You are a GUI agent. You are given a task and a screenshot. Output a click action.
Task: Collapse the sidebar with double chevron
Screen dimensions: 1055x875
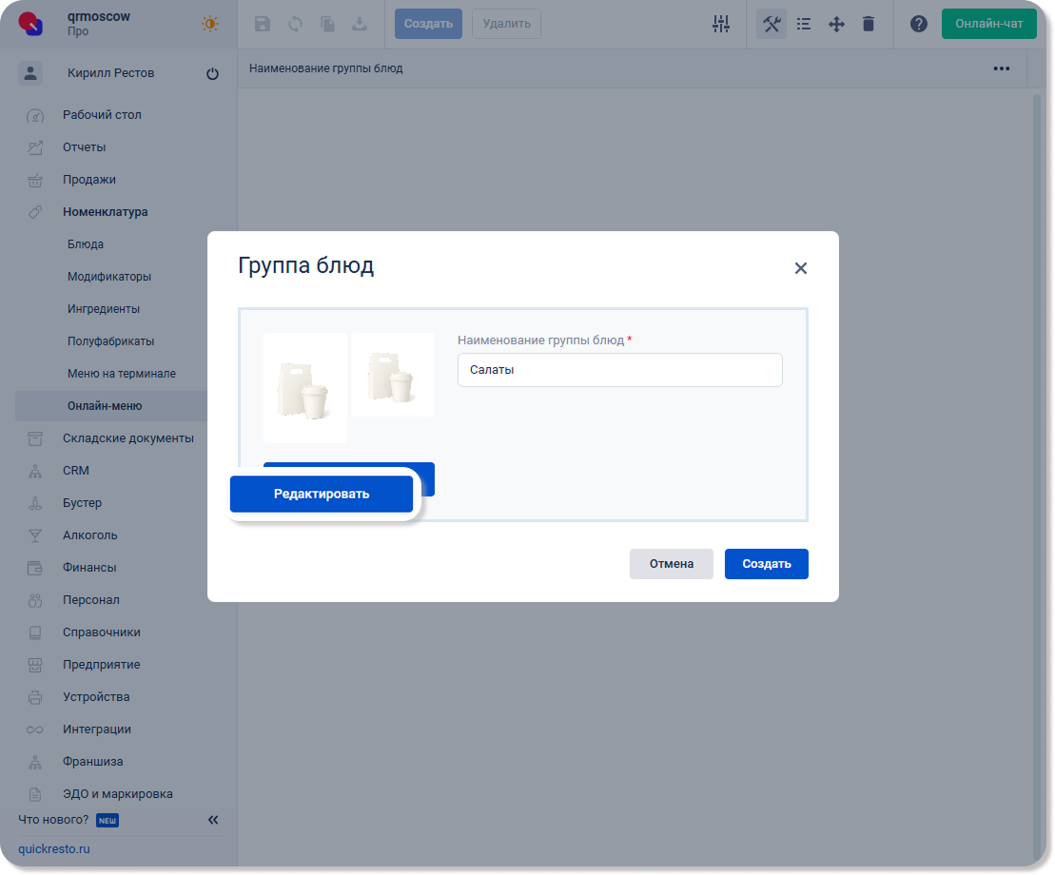[x=213, y=820]
